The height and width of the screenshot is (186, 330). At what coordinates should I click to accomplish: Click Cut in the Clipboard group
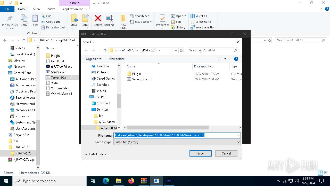point(46,16)
